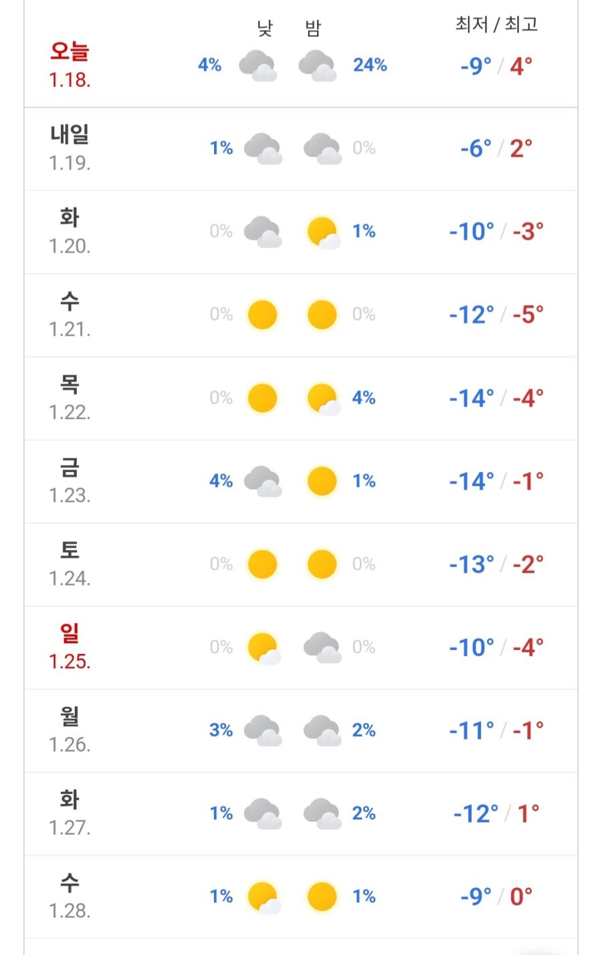Click the 1.25. daytime partly cloudy icon
The width and height of the screenshot is (602, 955).
pyautogui.click(x=263, y=647)
